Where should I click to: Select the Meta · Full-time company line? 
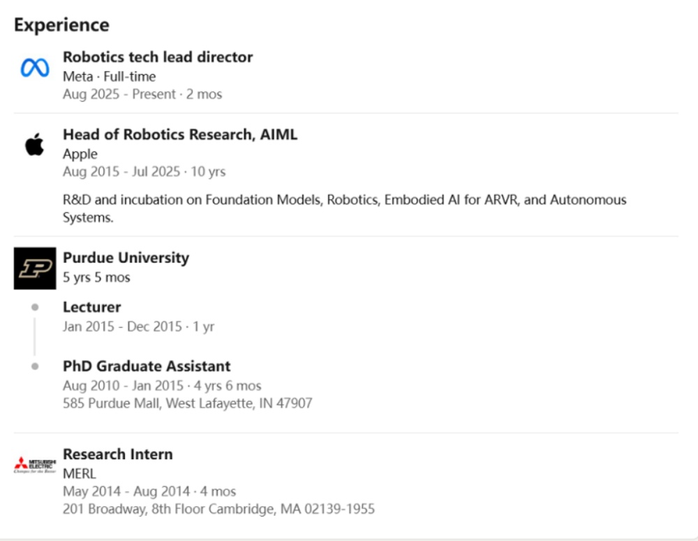(109, 76)
